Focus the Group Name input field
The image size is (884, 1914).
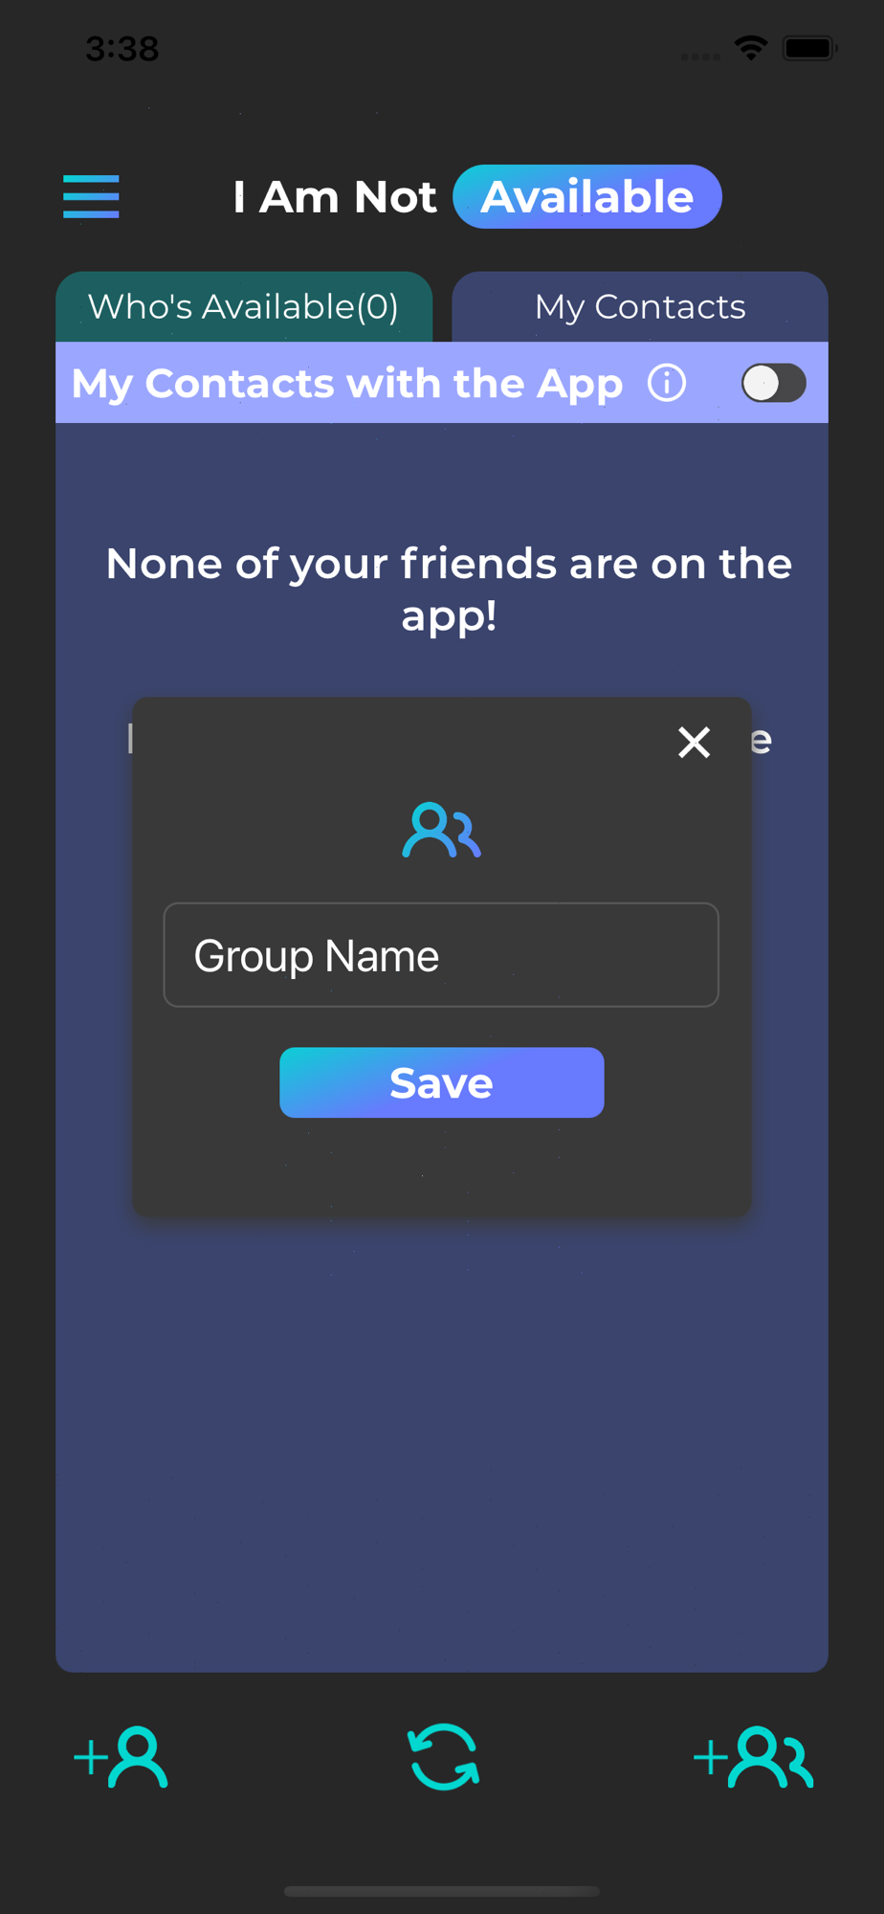441,955
